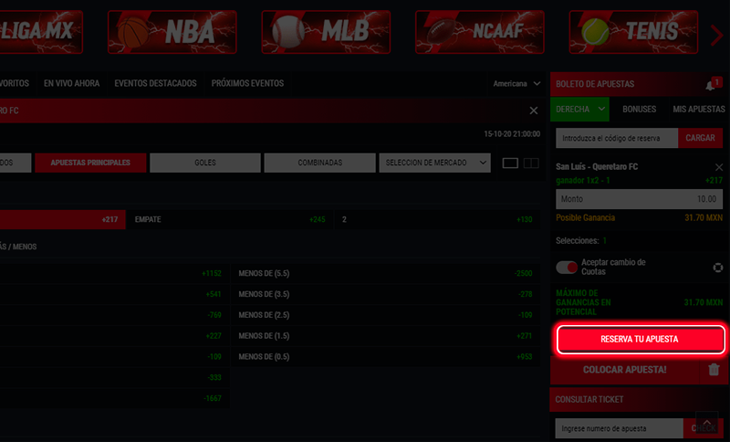
Task: Switch to single-column market layout
Action: 510,163
